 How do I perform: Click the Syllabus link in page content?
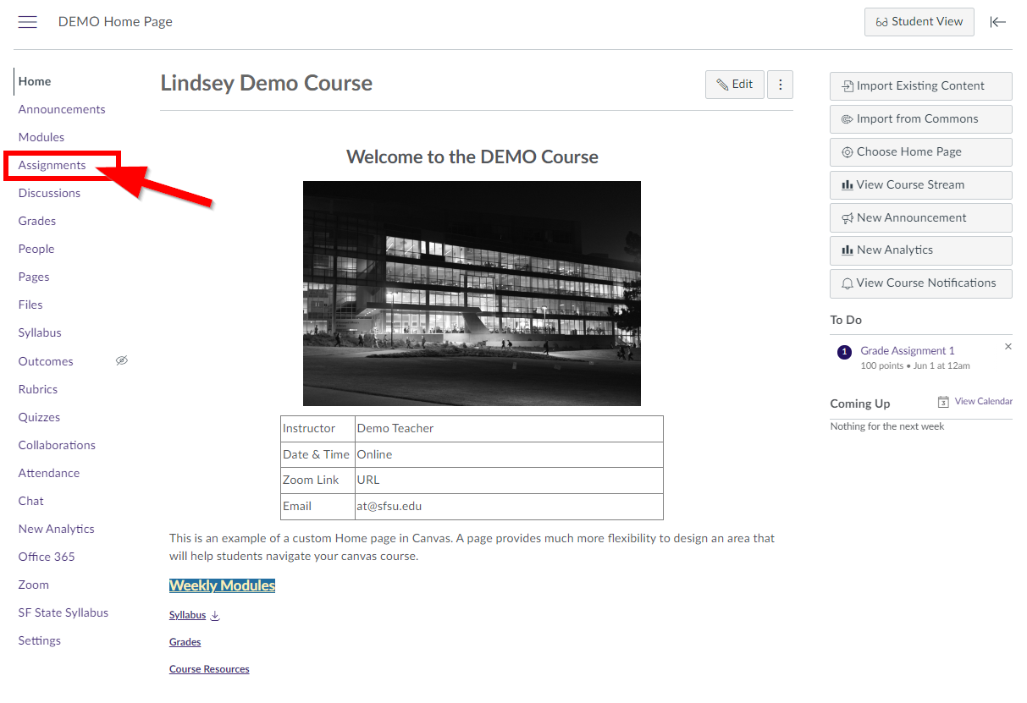click(x=187, y=615)
